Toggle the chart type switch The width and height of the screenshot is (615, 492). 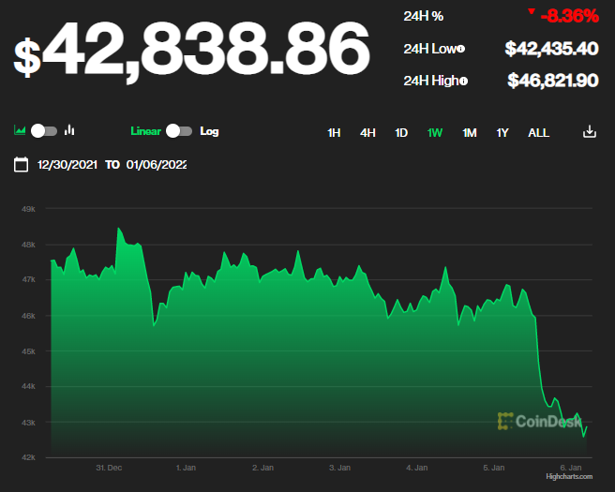click(x=44, y=131)
